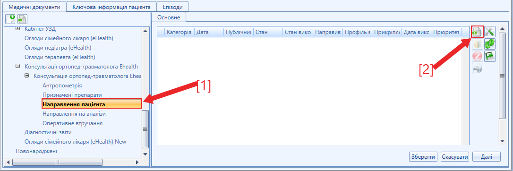Collapse the nested Консультація ортопед-травматолога node
The width and height of the screenshot is (513, 171).
pyautogui.click(x=27, y=76)
